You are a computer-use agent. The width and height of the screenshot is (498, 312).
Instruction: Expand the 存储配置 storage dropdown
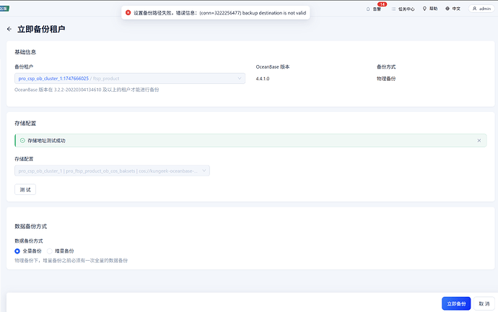click(x=205, y=170)
